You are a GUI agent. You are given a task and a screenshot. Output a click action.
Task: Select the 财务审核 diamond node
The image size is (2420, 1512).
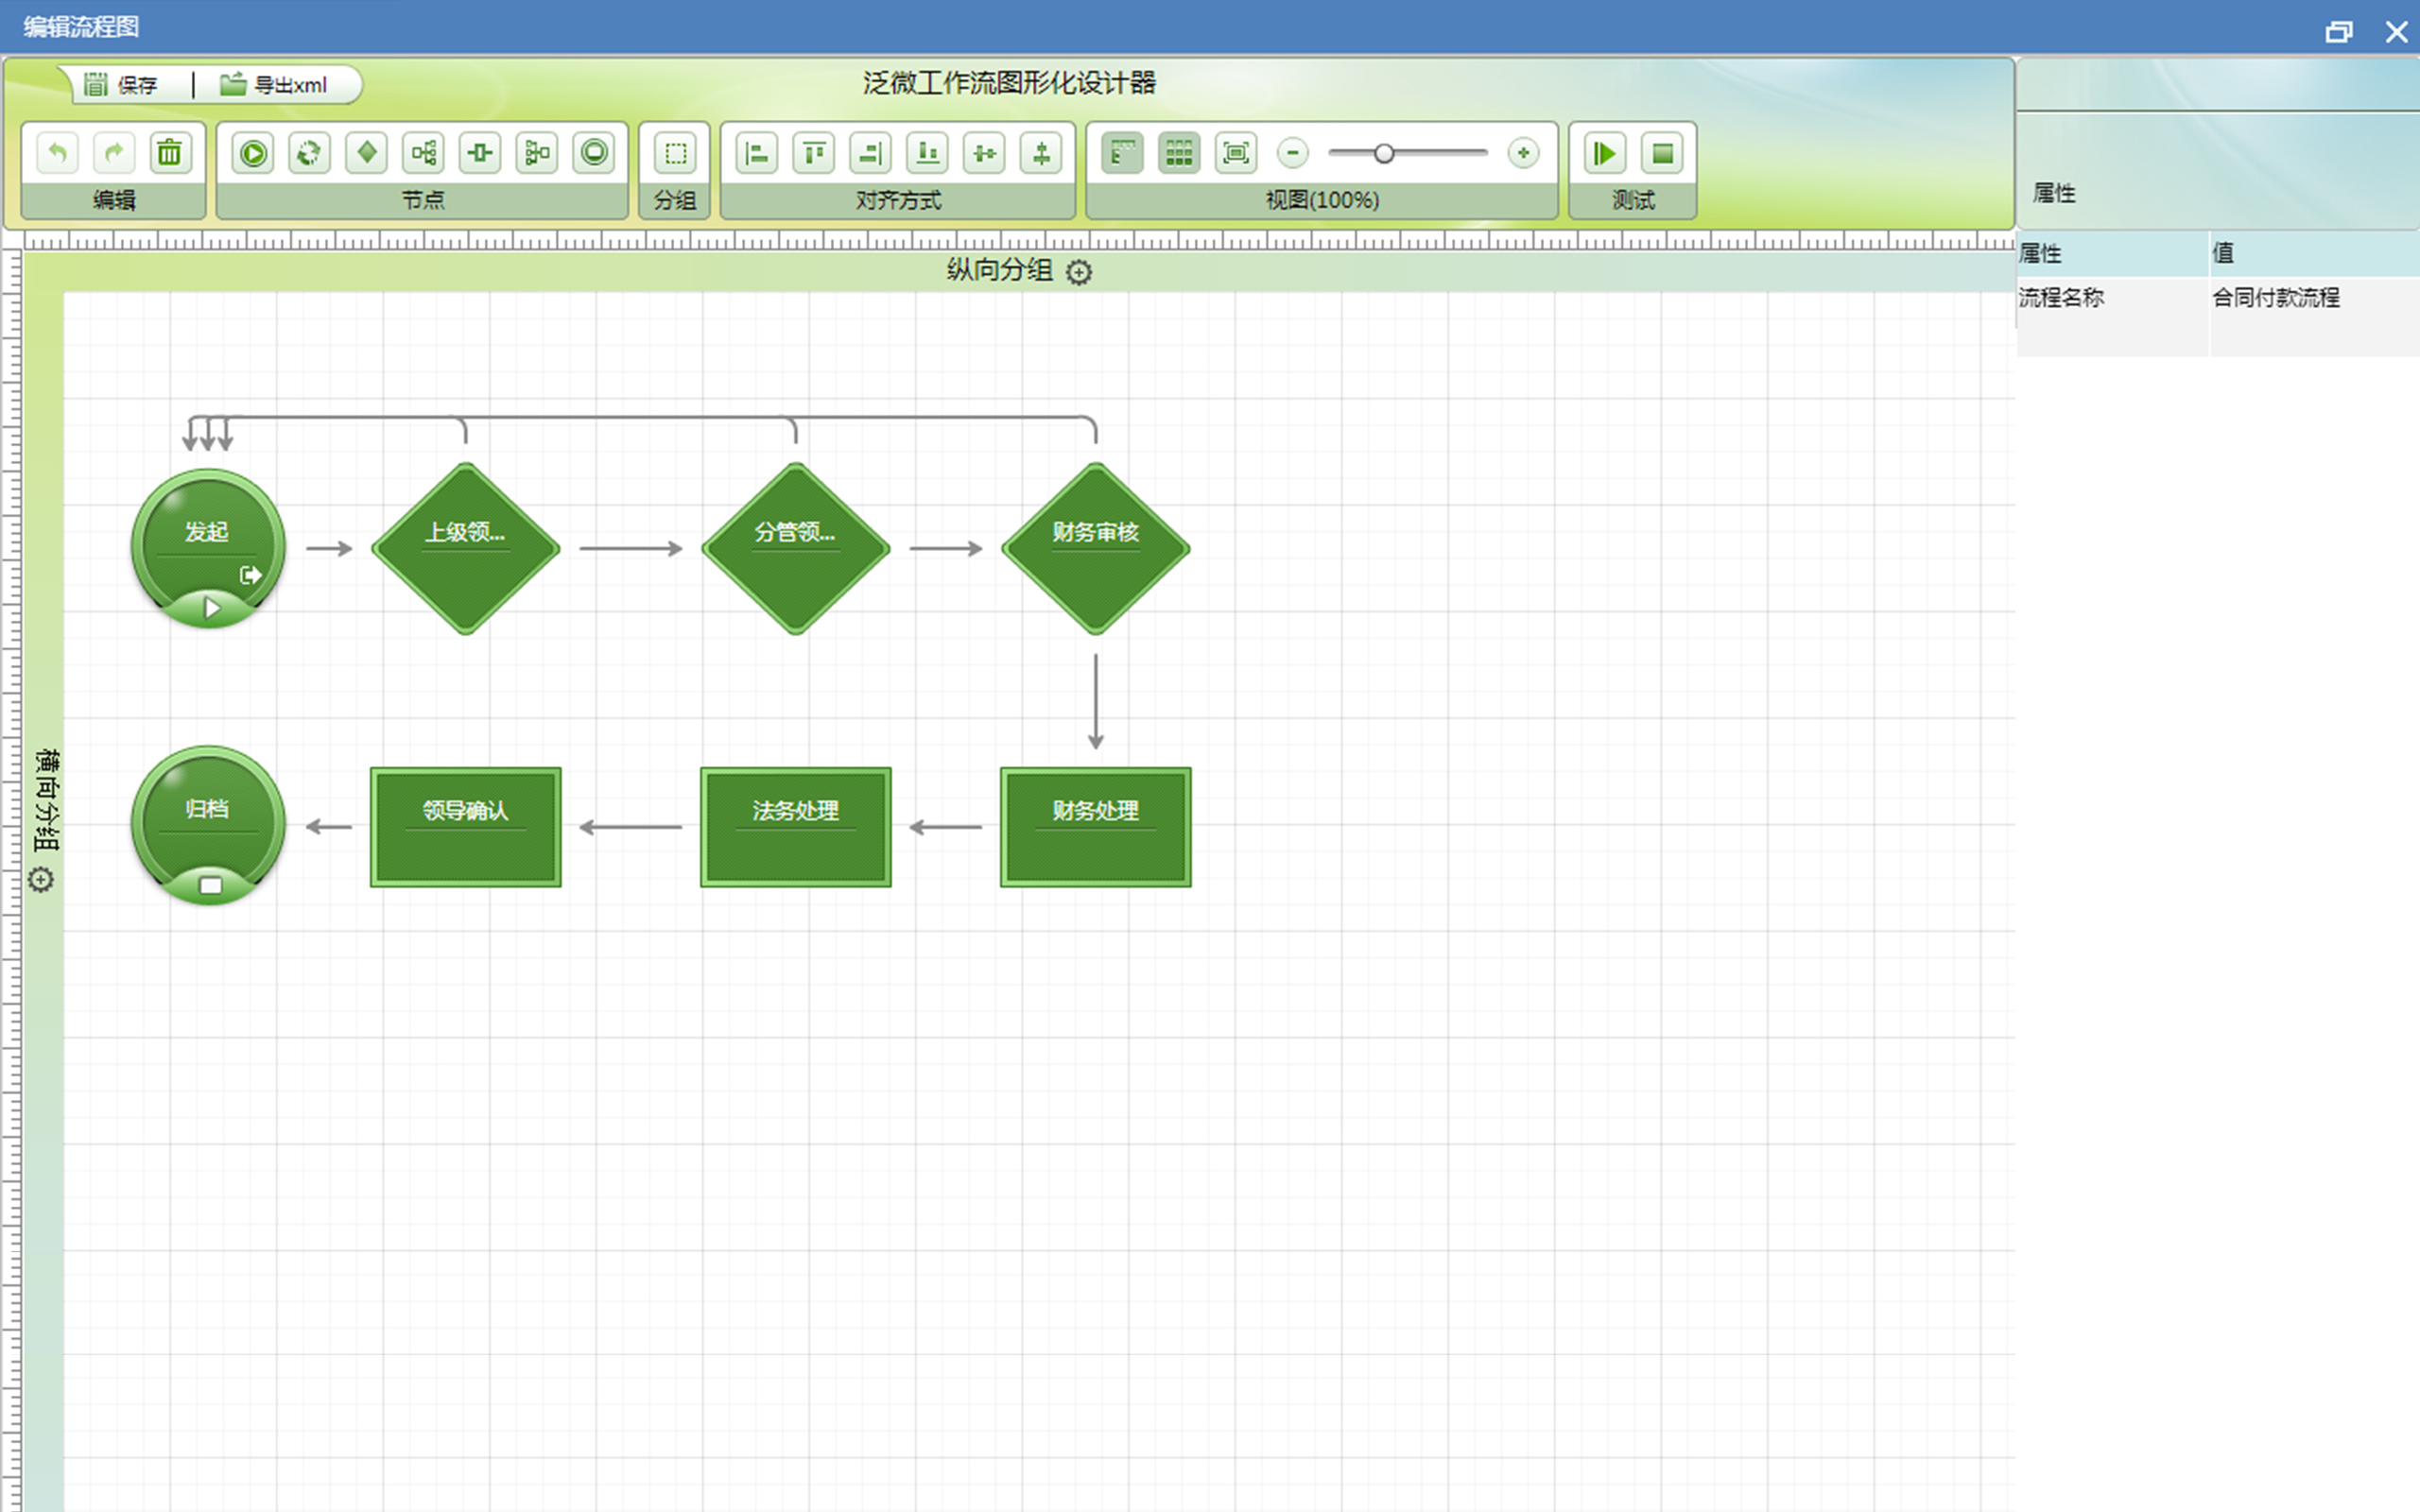1095,548
